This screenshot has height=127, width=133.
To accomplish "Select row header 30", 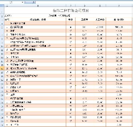I will point(2,121).
